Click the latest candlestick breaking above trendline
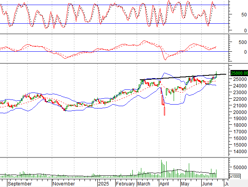The width and height of the screenshot is (248, 187). pyautogui.click(x=216, y=75)
